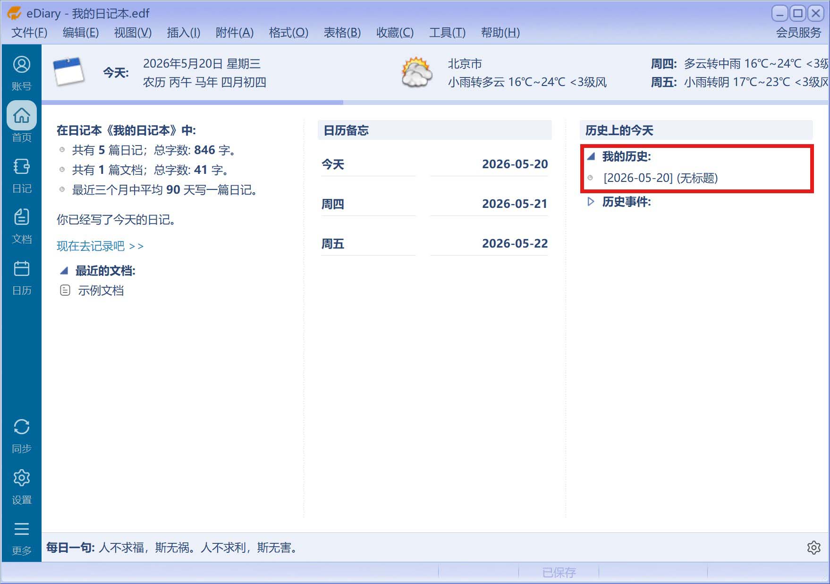
Task: Click the gear icon in 每日一句 bar
Action: (x=813, y=547)
